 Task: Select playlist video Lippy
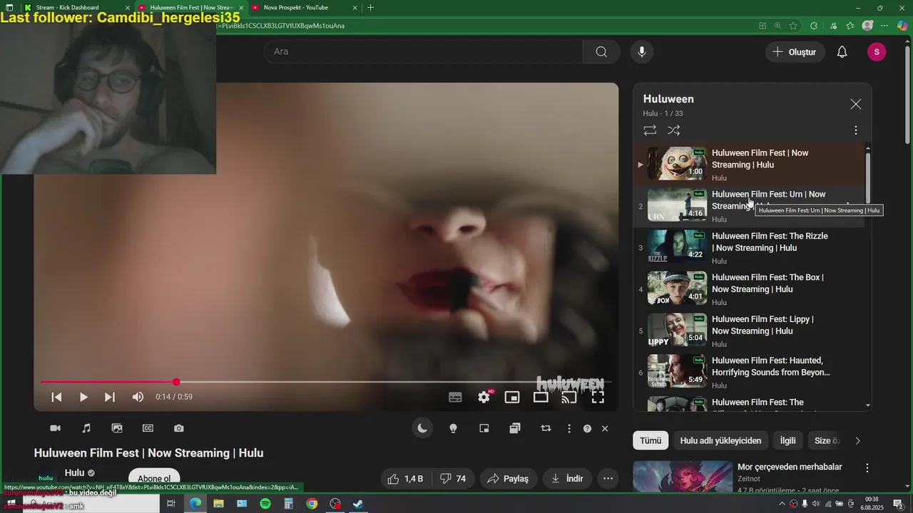point(749,331)
